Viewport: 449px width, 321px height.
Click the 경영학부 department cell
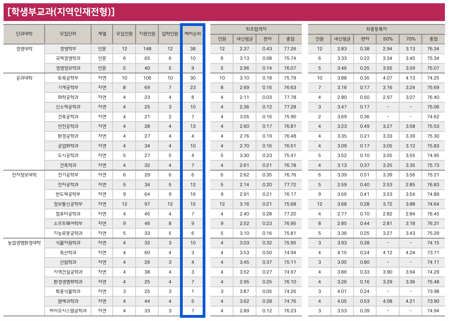pos(68,49)
